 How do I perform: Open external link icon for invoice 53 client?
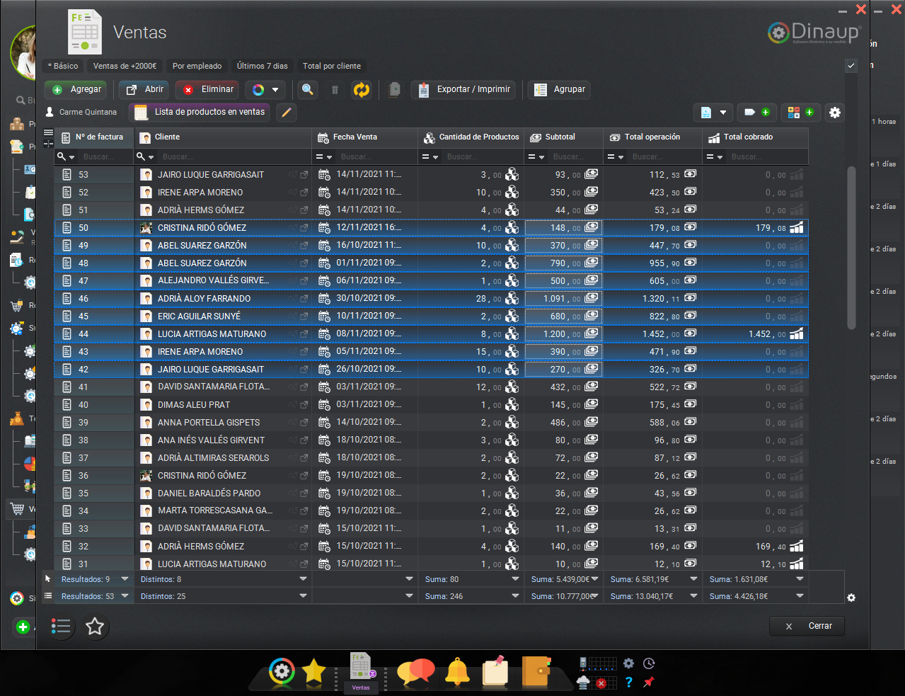pos(304,175)
